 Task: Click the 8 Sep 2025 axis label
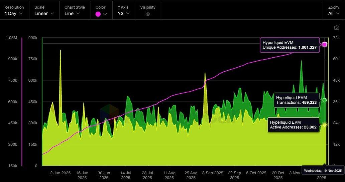pos(213,173)
